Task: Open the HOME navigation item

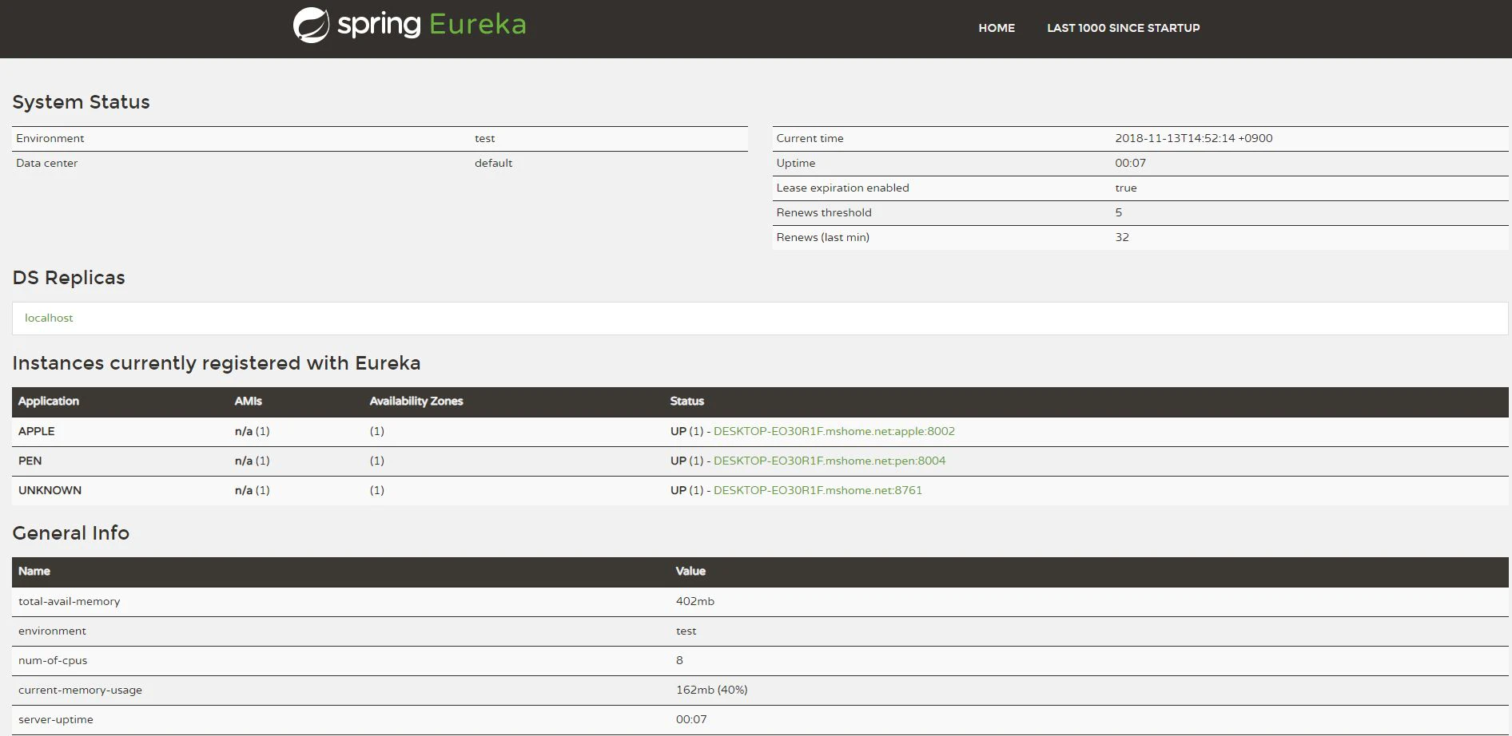Action: pyautogui.click(x=997, y=28)
